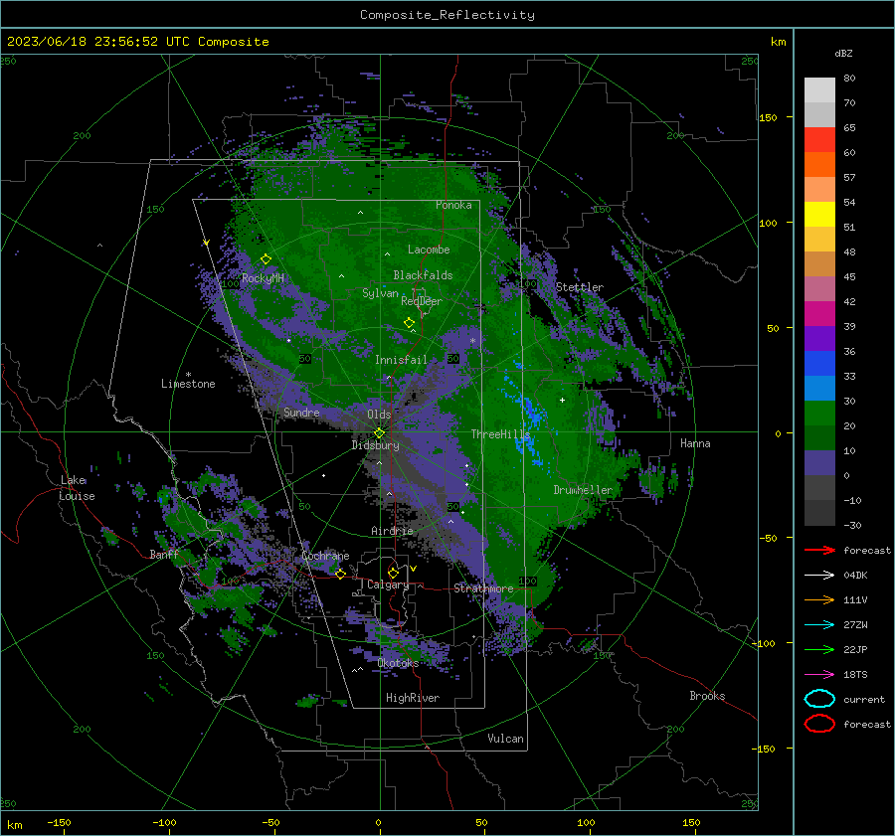Click the yellow diamond marker above Calgary
The height and width of the screenshot is (836, 895).
click(x=393, y=573)
